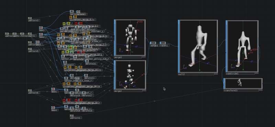Click the delete16 label text
The image size is (275, 127).
click(x=75, y=96)
